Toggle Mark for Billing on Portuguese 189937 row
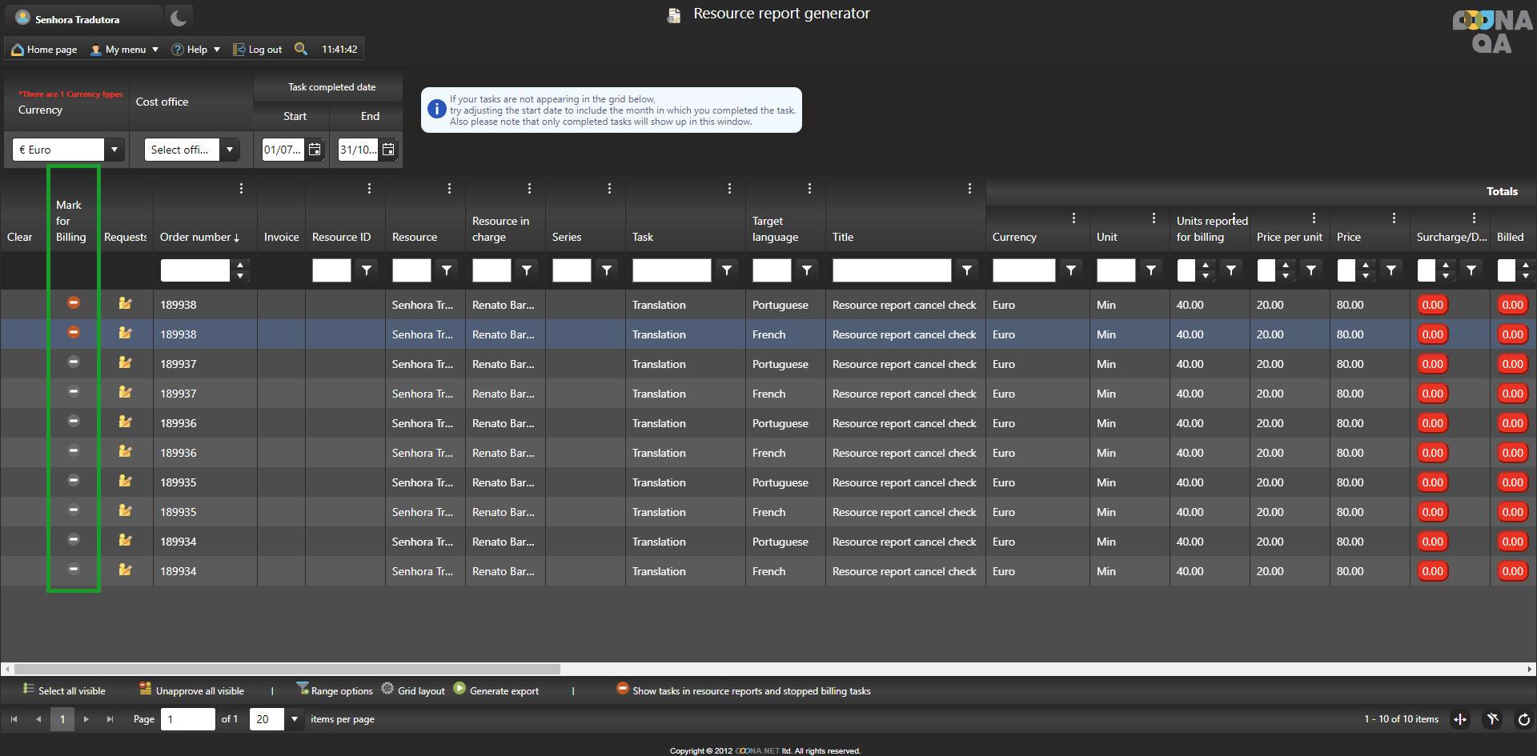Image resolution: width=1537 pixels, height=756 pixels. click(x=74, y=362)
